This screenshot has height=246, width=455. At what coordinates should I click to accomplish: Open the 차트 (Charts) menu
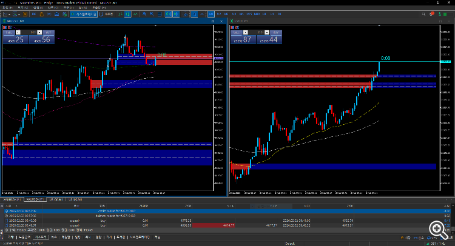click(x=53, y=7)
